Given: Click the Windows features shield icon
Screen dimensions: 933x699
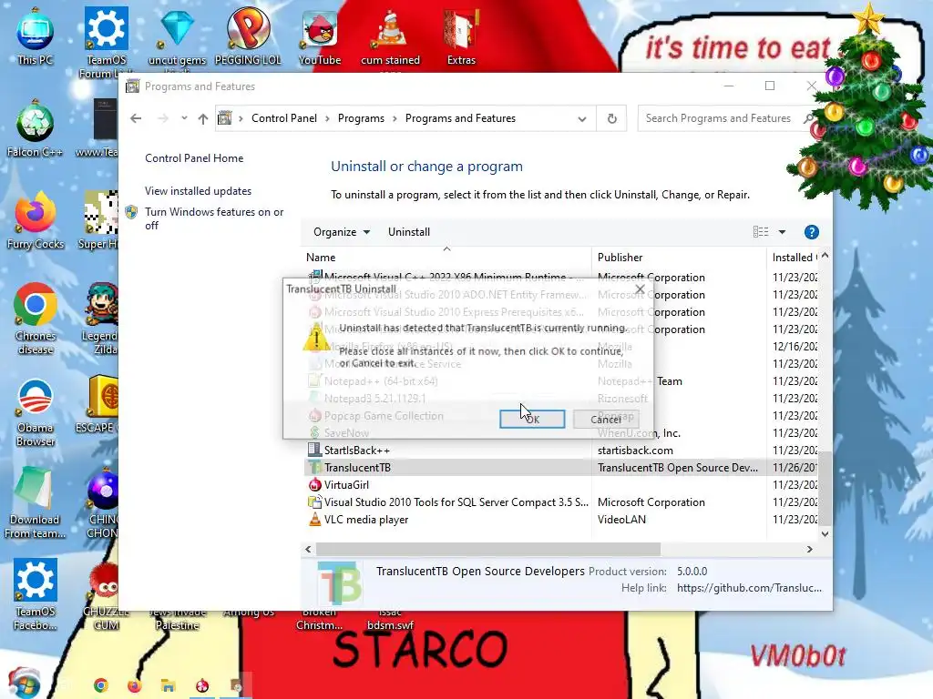Looking at the screenshot, I should click(131, 212).
